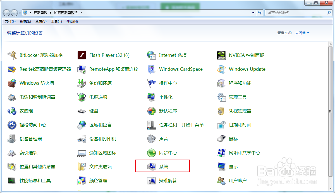Screen dimensions: 335x193
Task: Open 声音 speaker icon
Action: point(152,139)
